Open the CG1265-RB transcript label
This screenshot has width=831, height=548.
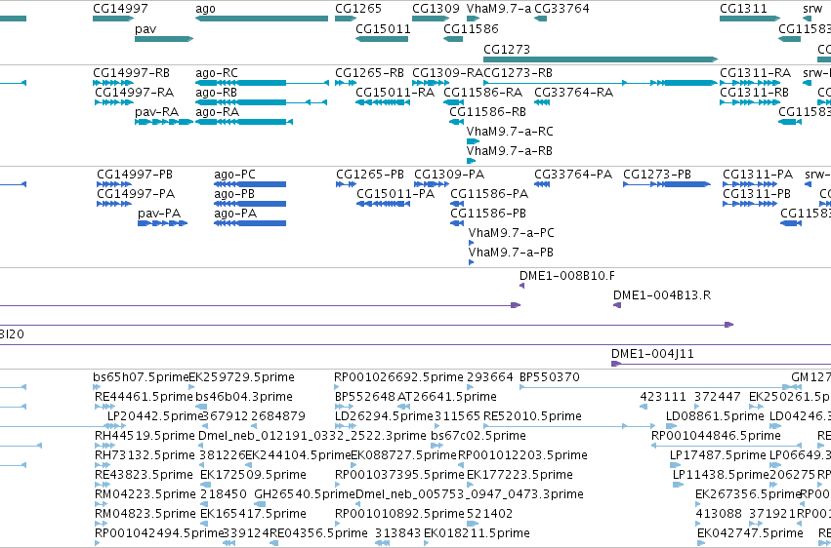coord(369,73)
